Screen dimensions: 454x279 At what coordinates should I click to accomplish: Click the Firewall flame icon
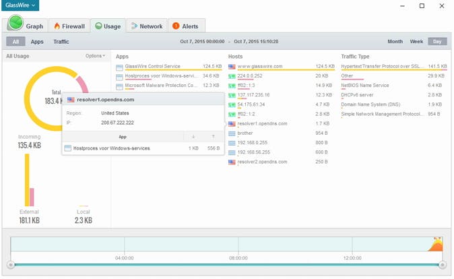[57, 26]
